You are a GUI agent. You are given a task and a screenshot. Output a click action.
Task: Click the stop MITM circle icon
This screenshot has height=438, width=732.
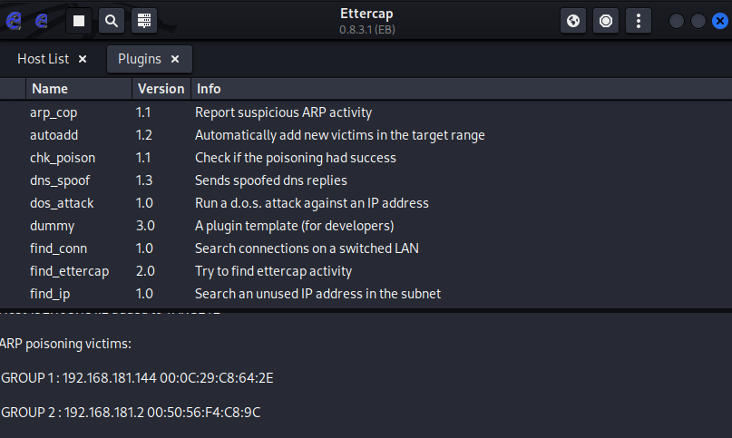[605, 20]
